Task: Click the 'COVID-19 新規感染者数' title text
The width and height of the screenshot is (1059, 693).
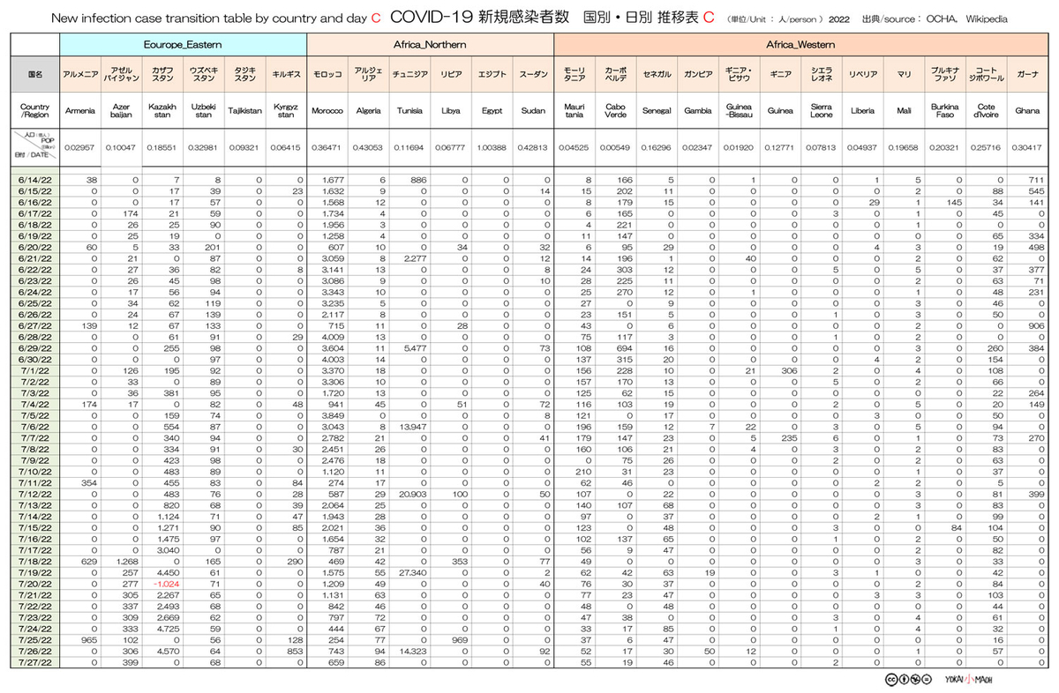Action: pos(481,17)
